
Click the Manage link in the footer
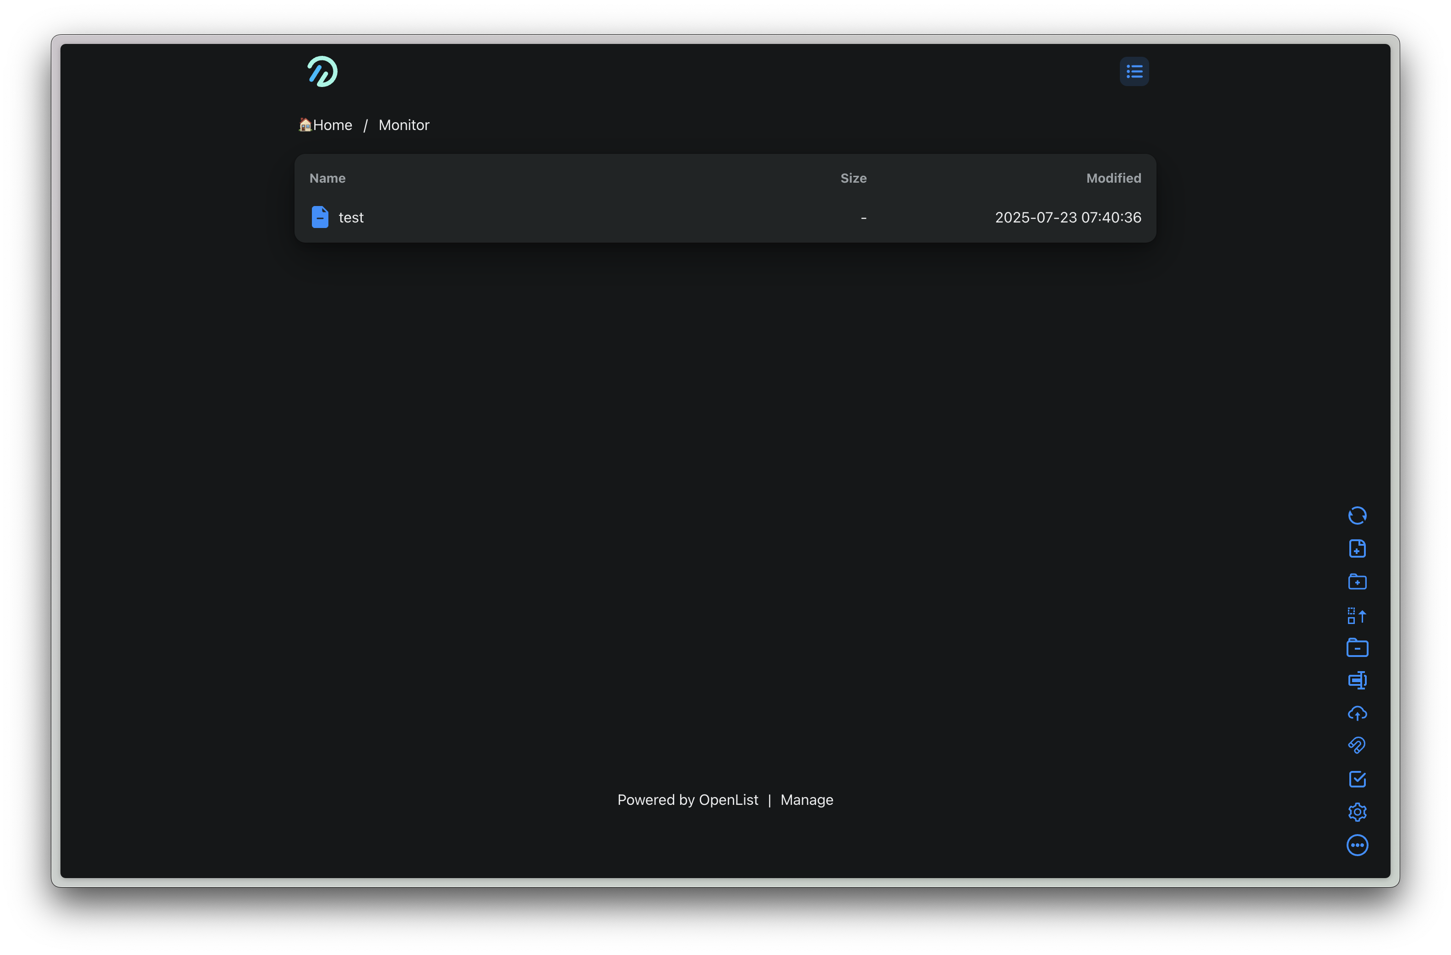click(806, 800)
